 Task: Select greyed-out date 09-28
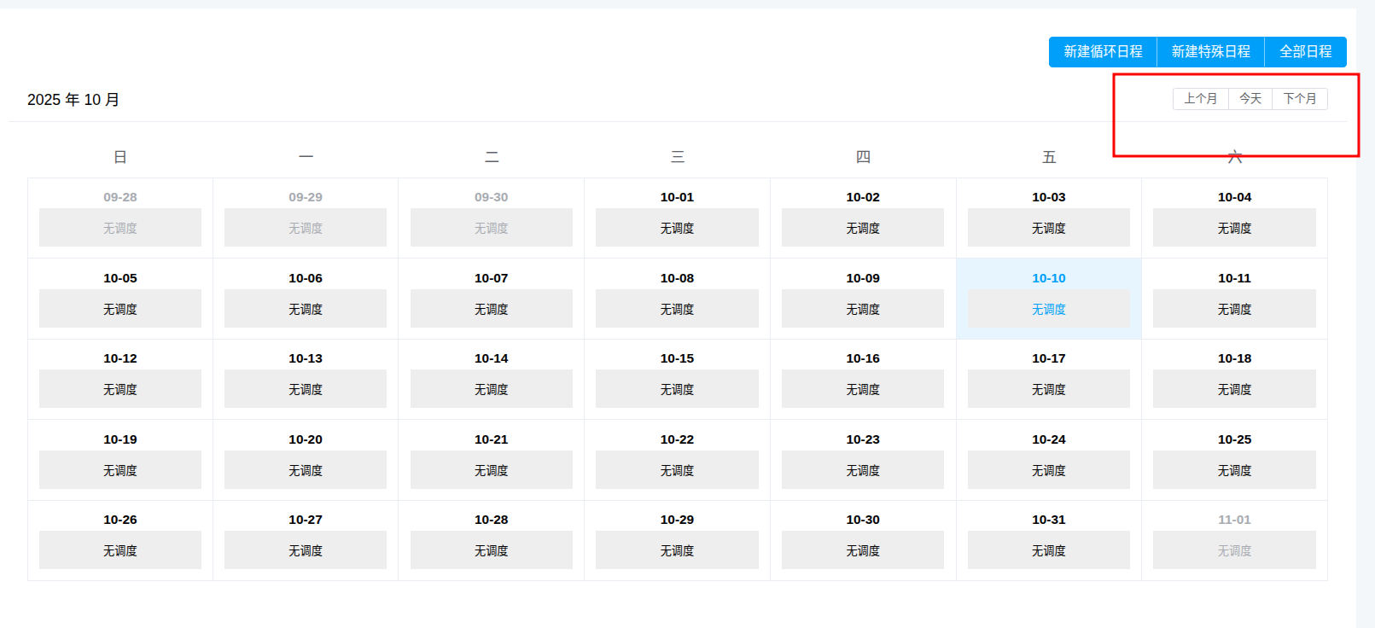[x=120, y=197]
